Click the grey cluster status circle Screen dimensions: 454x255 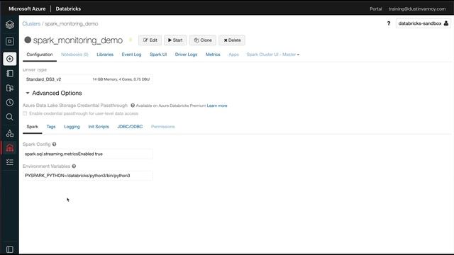[28, 40]
